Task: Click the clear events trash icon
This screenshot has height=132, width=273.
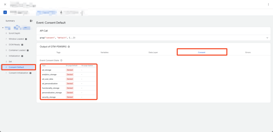Action: 31,21
